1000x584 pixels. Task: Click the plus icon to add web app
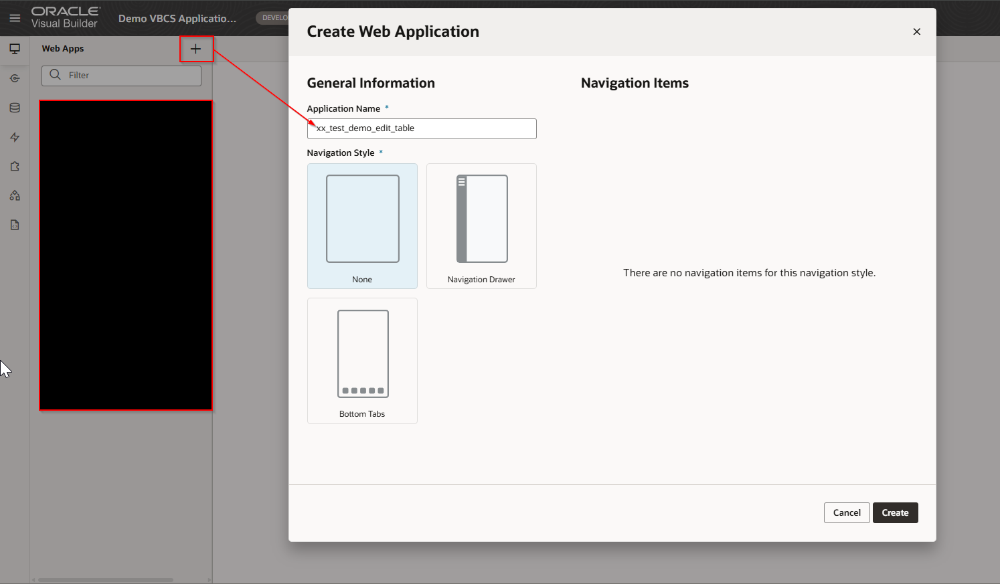[x=195, y=49]
